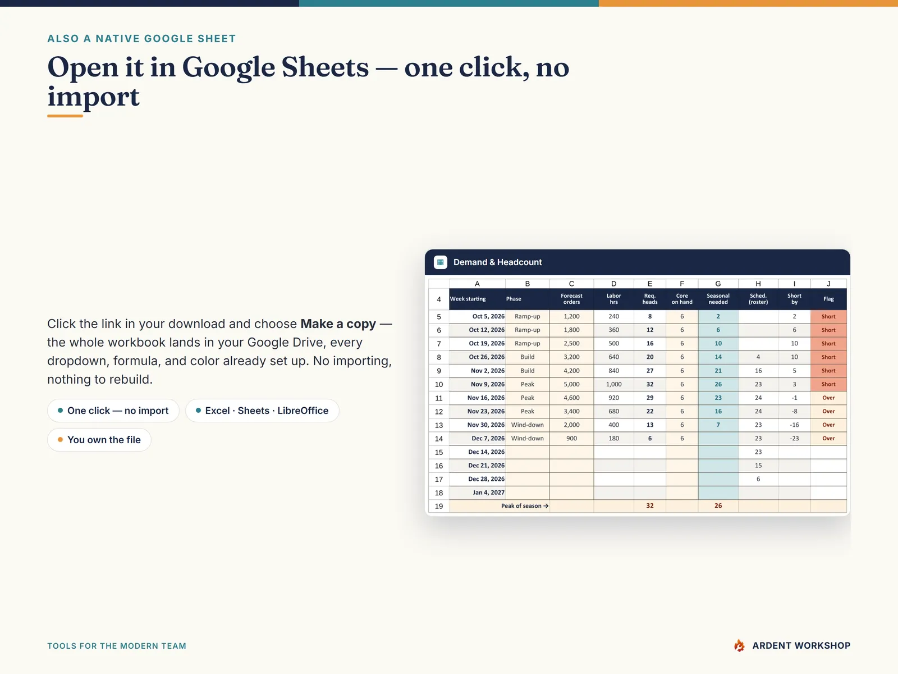Screen dimensions: 898x674
Task: Click the 'Nov 9, 2026' date cell
Action: [x=477, y=384]
